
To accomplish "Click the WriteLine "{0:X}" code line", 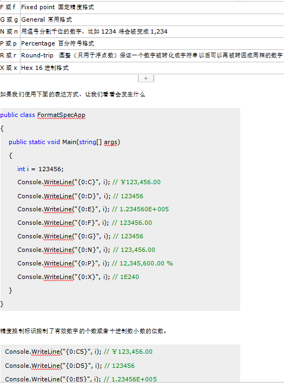I will coord(78,277).
